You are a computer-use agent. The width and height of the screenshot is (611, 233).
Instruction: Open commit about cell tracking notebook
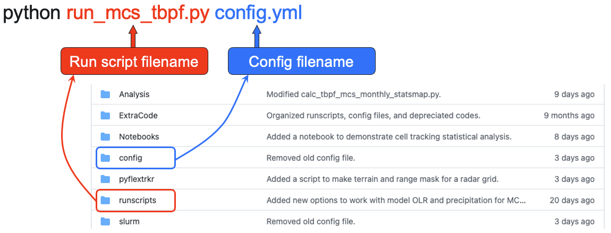(x=388, y=137)
